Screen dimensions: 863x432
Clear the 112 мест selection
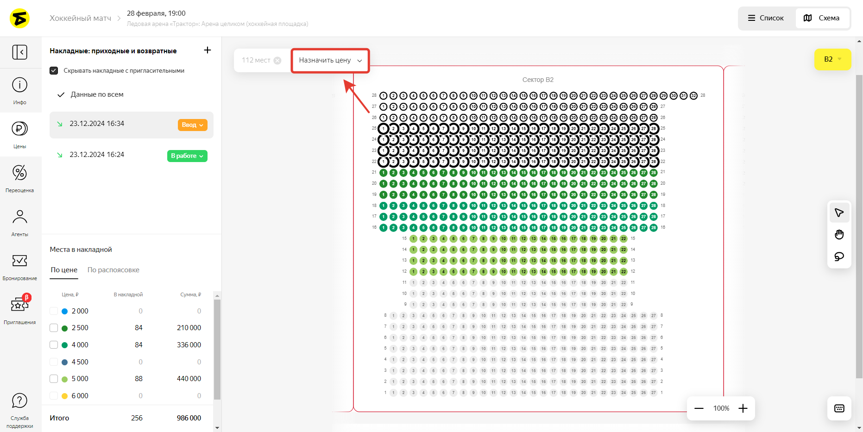pyautogui.click(x=277, y=60)
